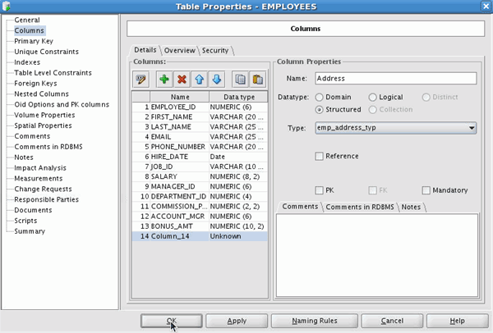Select Domain datatype radio button

[x=319, y=98]
